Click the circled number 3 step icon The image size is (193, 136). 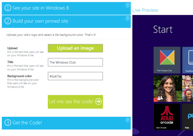(8, 123)
